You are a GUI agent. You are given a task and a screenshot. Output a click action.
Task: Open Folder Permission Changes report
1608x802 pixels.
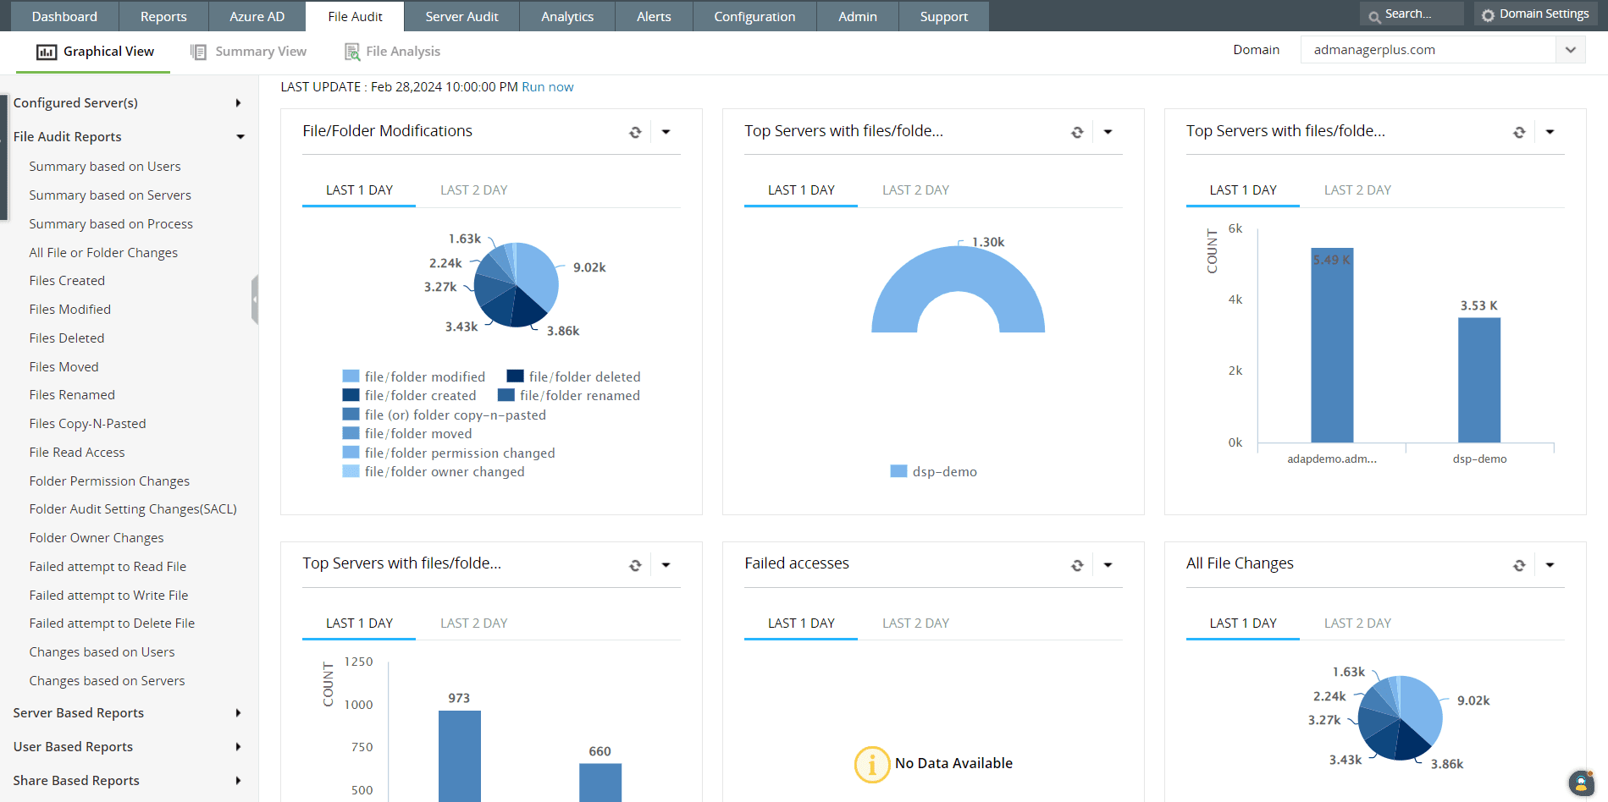pyautogui.click(x=109, y=481)
